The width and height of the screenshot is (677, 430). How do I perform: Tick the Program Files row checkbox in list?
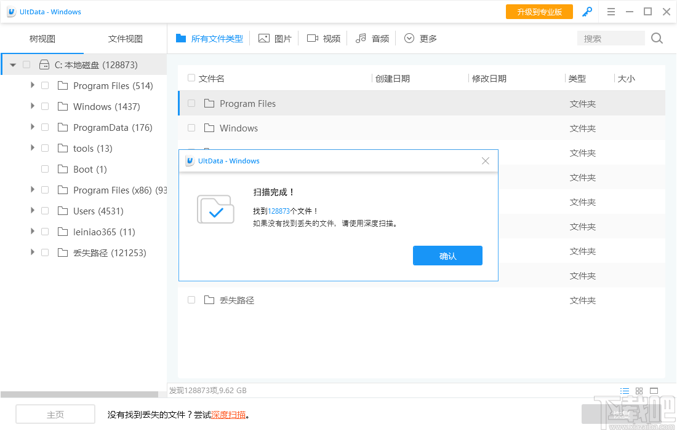(191, 103)
